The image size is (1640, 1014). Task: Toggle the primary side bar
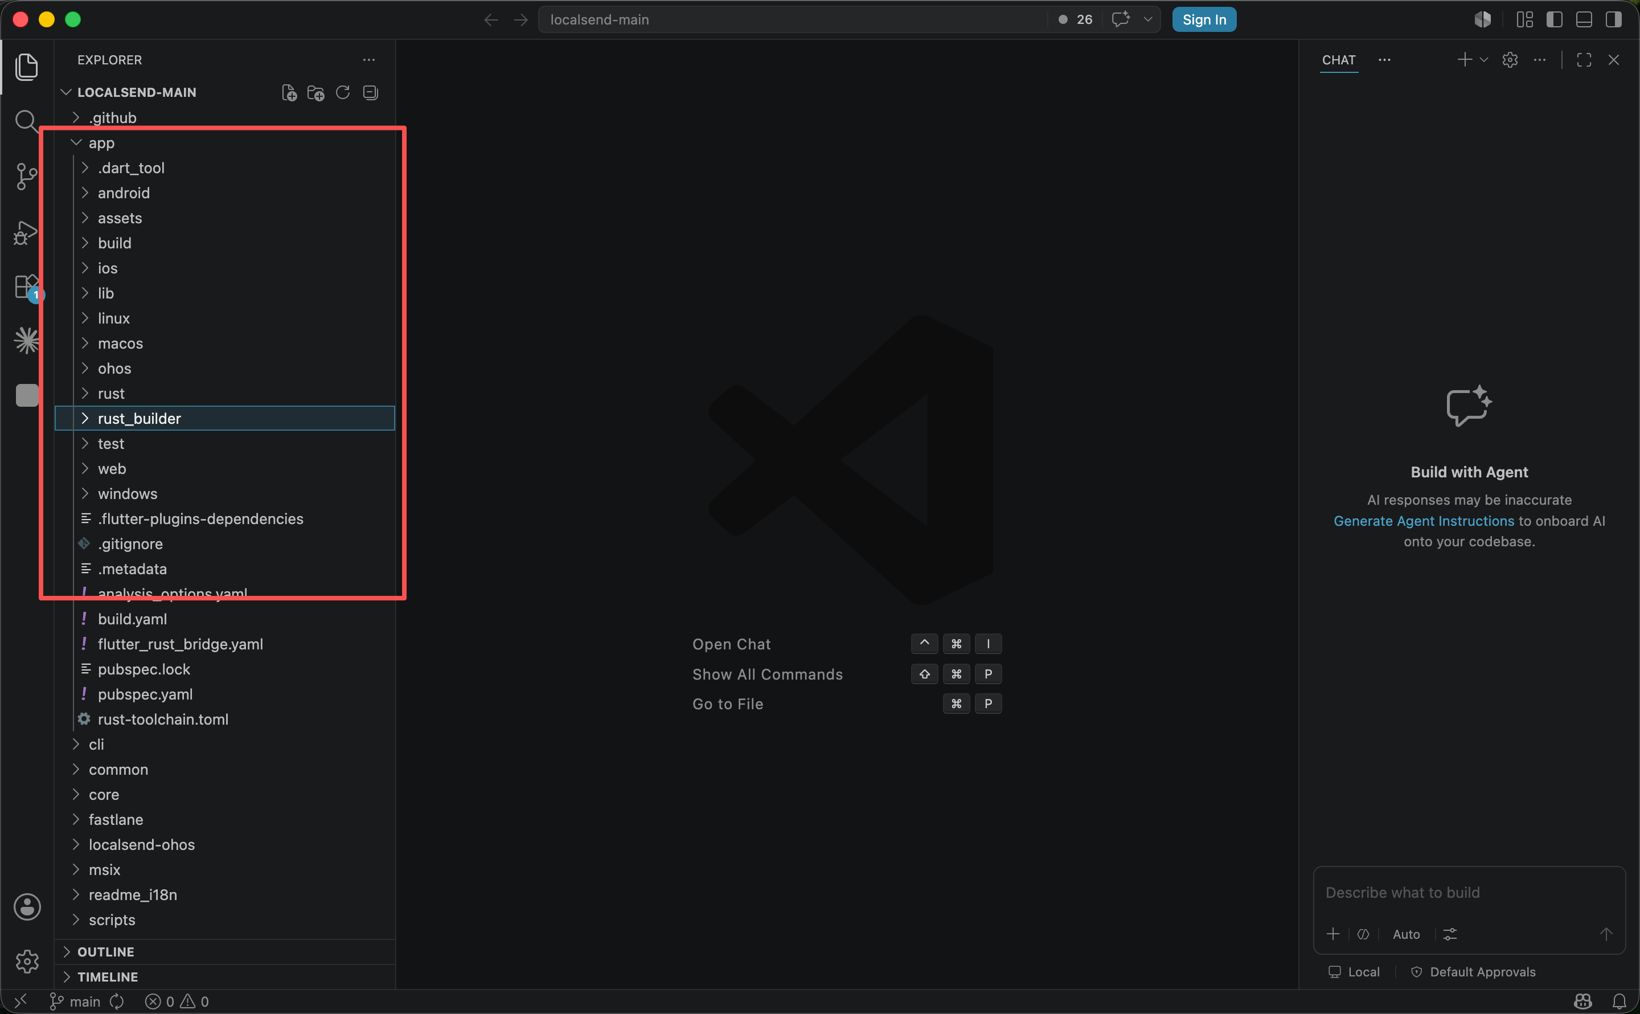click(x=1554, y=19)
